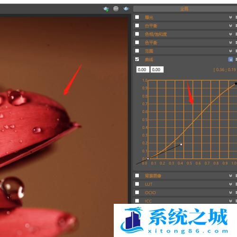Click the gray stop render icon
This screenshot has height=237, width=237.
[116, 9]
